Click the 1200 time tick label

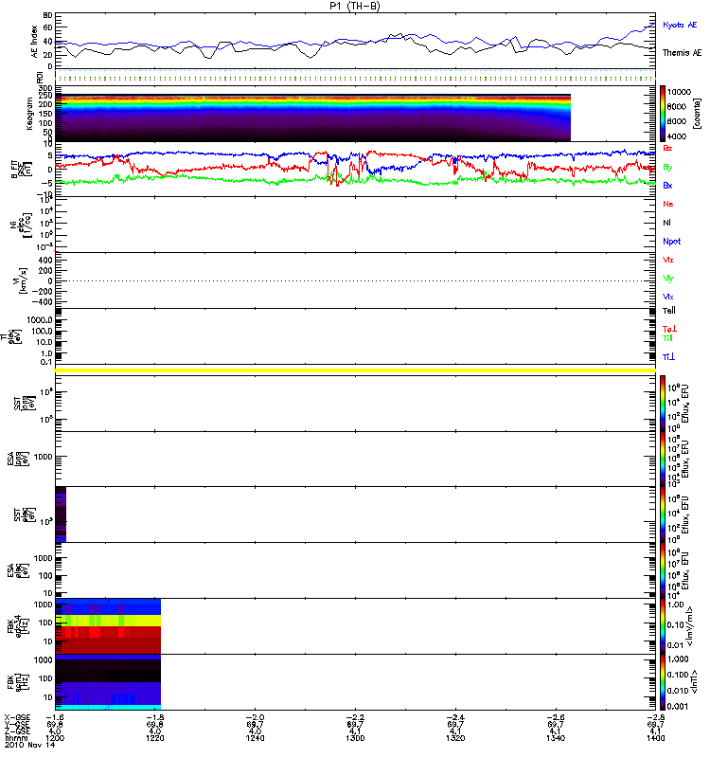[55, 738]
